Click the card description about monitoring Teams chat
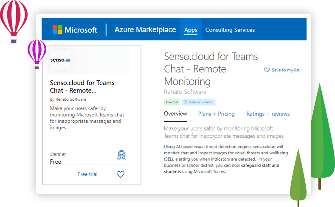335x207 pixels. click(x=87, y=118)
